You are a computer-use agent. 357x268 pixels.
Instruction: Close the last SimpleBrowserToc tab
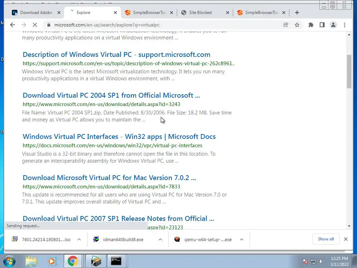[284, 13]
